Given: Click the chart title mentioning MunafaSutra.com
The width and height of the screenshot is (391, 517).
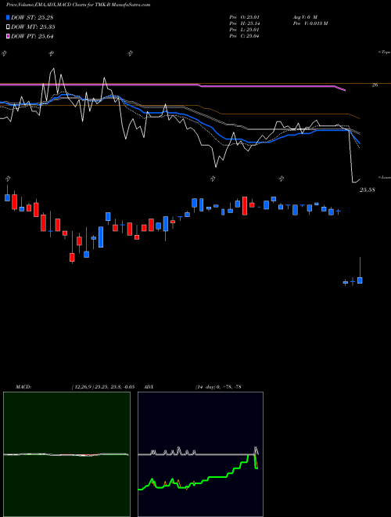Looking at the screenshot, I should [x=78, y=5].
